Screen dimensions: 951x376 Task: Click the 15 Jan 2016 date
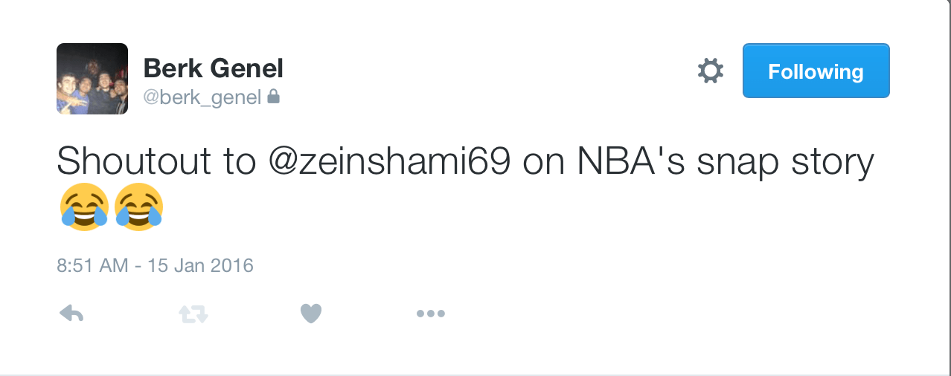pos(202,265)
